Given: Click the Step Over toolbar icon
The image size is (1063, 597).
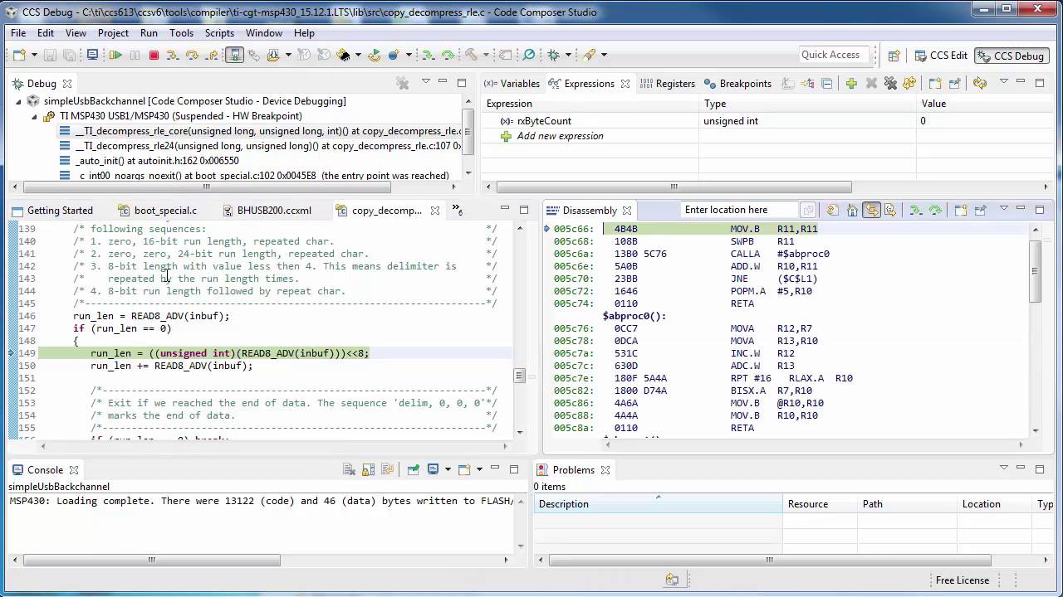Looking at the screenshot, I should click(x=192, y=56).
